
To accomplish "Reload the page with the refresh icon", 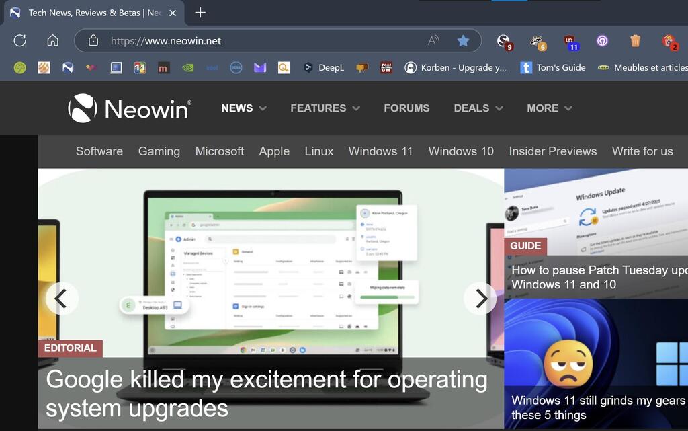I will 19,41.
